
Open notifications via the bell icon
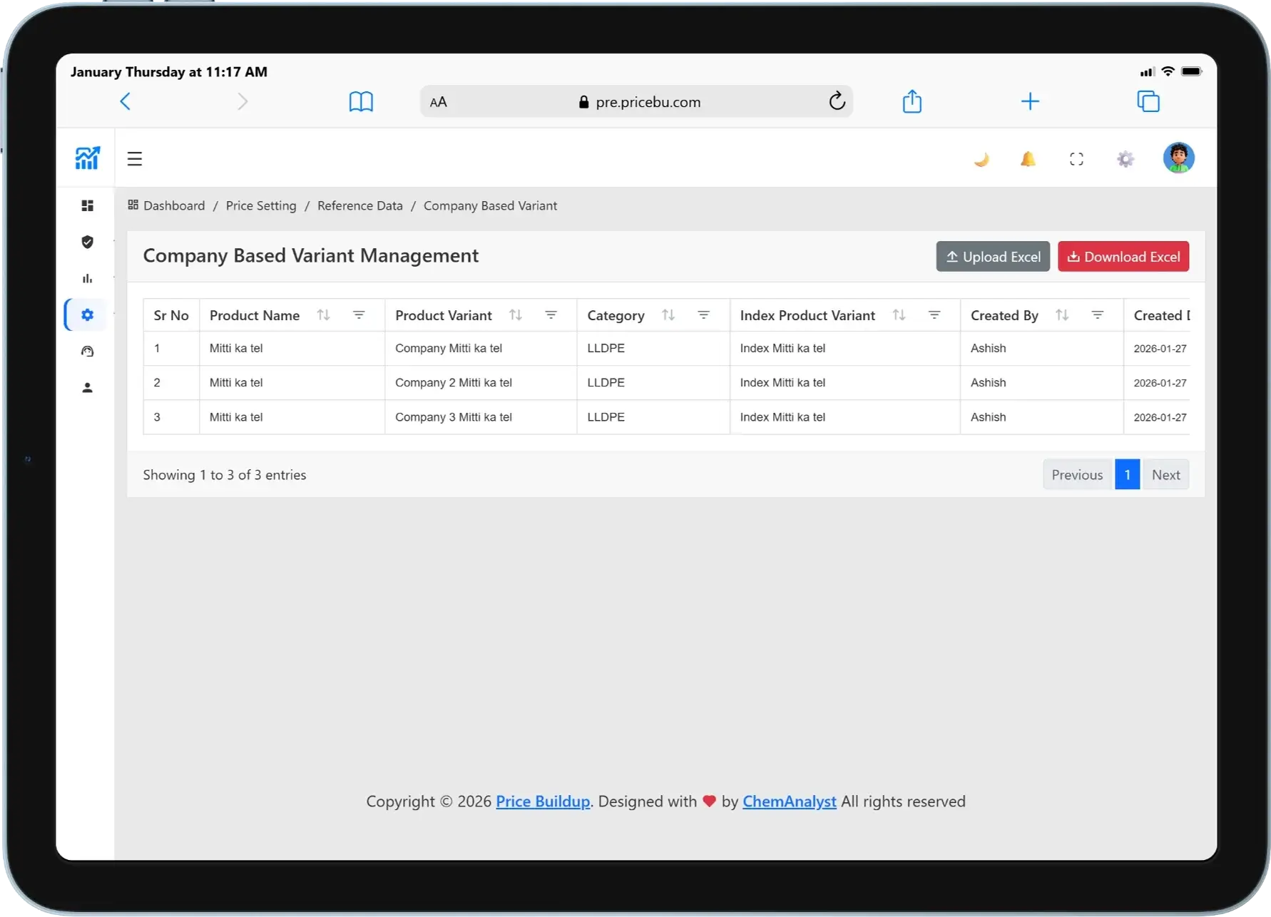[1028, 158]
